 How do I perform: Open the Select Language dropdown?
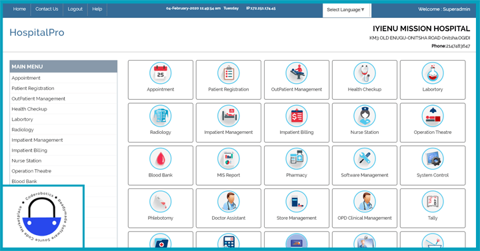pos(347,10)
